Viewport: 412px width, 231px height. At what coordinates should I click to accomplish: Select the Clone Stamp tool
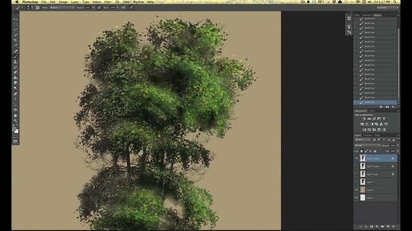15,62
